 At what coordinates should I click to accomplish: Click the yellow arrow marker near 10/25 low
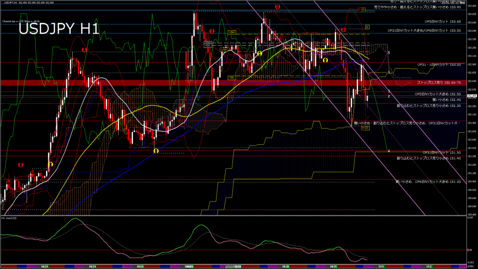coord(156,151)
